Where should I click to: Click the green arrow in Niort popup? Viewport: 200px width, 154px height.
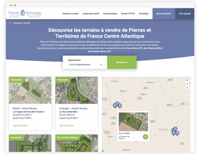coord(145,137)
